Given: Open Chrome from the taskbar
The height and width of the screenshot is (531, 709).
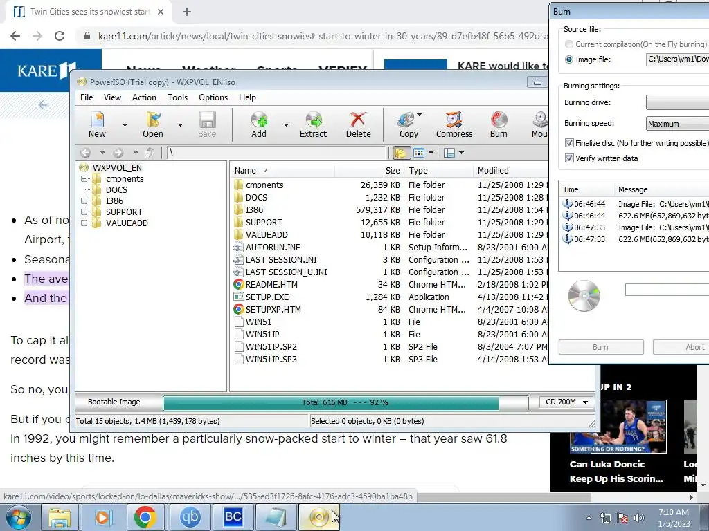Looking at the screenshot, I should (x=145, y=517).
